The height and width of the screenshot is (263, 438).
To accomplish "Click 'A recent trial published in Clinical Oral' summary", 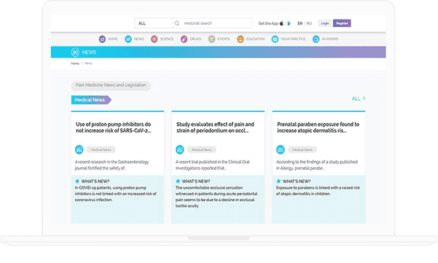I will coord(213,165).
